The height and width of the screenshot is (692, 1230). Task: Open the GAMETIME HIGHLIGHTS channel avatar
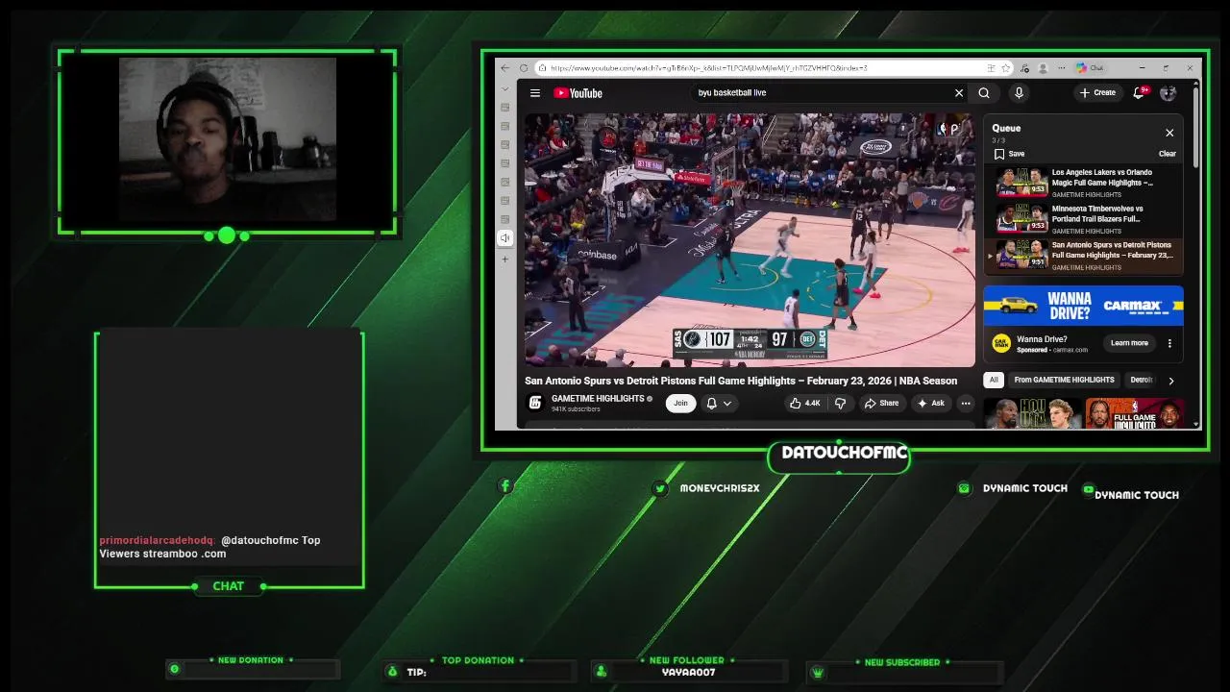(x=536, y=403)
